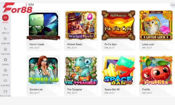
Task: Click the Space Bar 88 title link
Action: (112, 89)
